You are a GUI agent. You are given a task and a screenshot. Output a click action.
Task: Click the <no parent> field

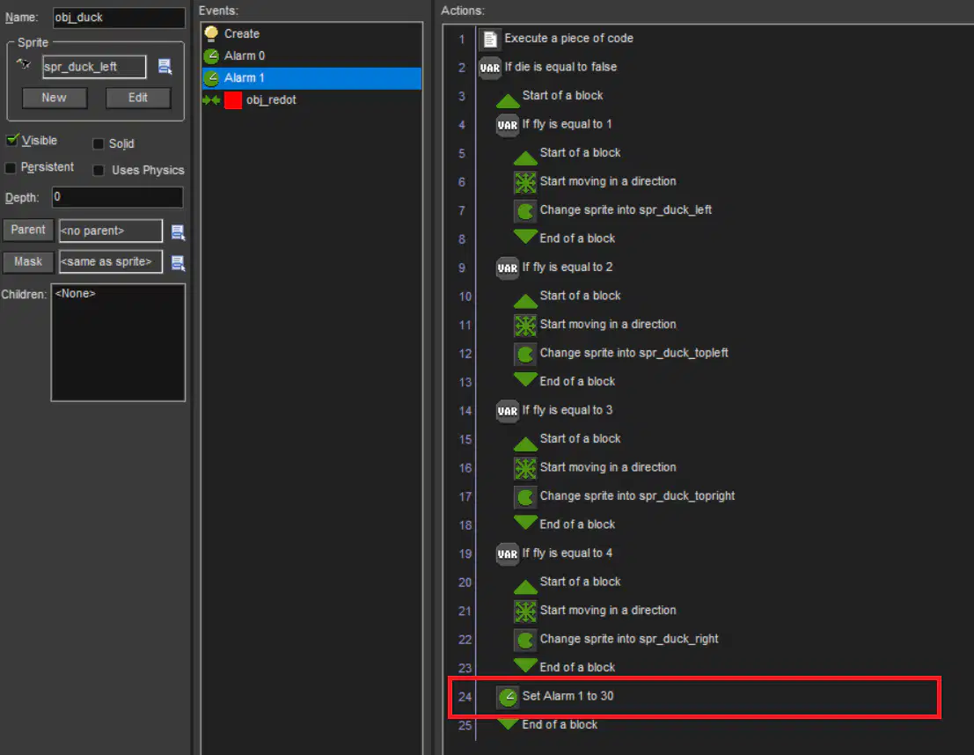(110, 231)
